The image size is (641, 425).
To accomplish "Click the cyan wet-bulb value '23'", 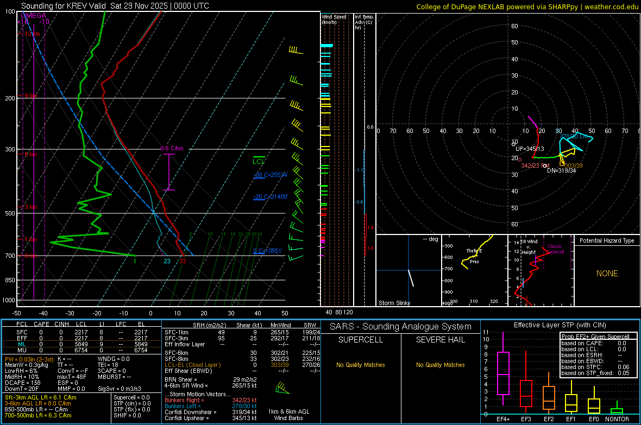I will tap(167, 261).
